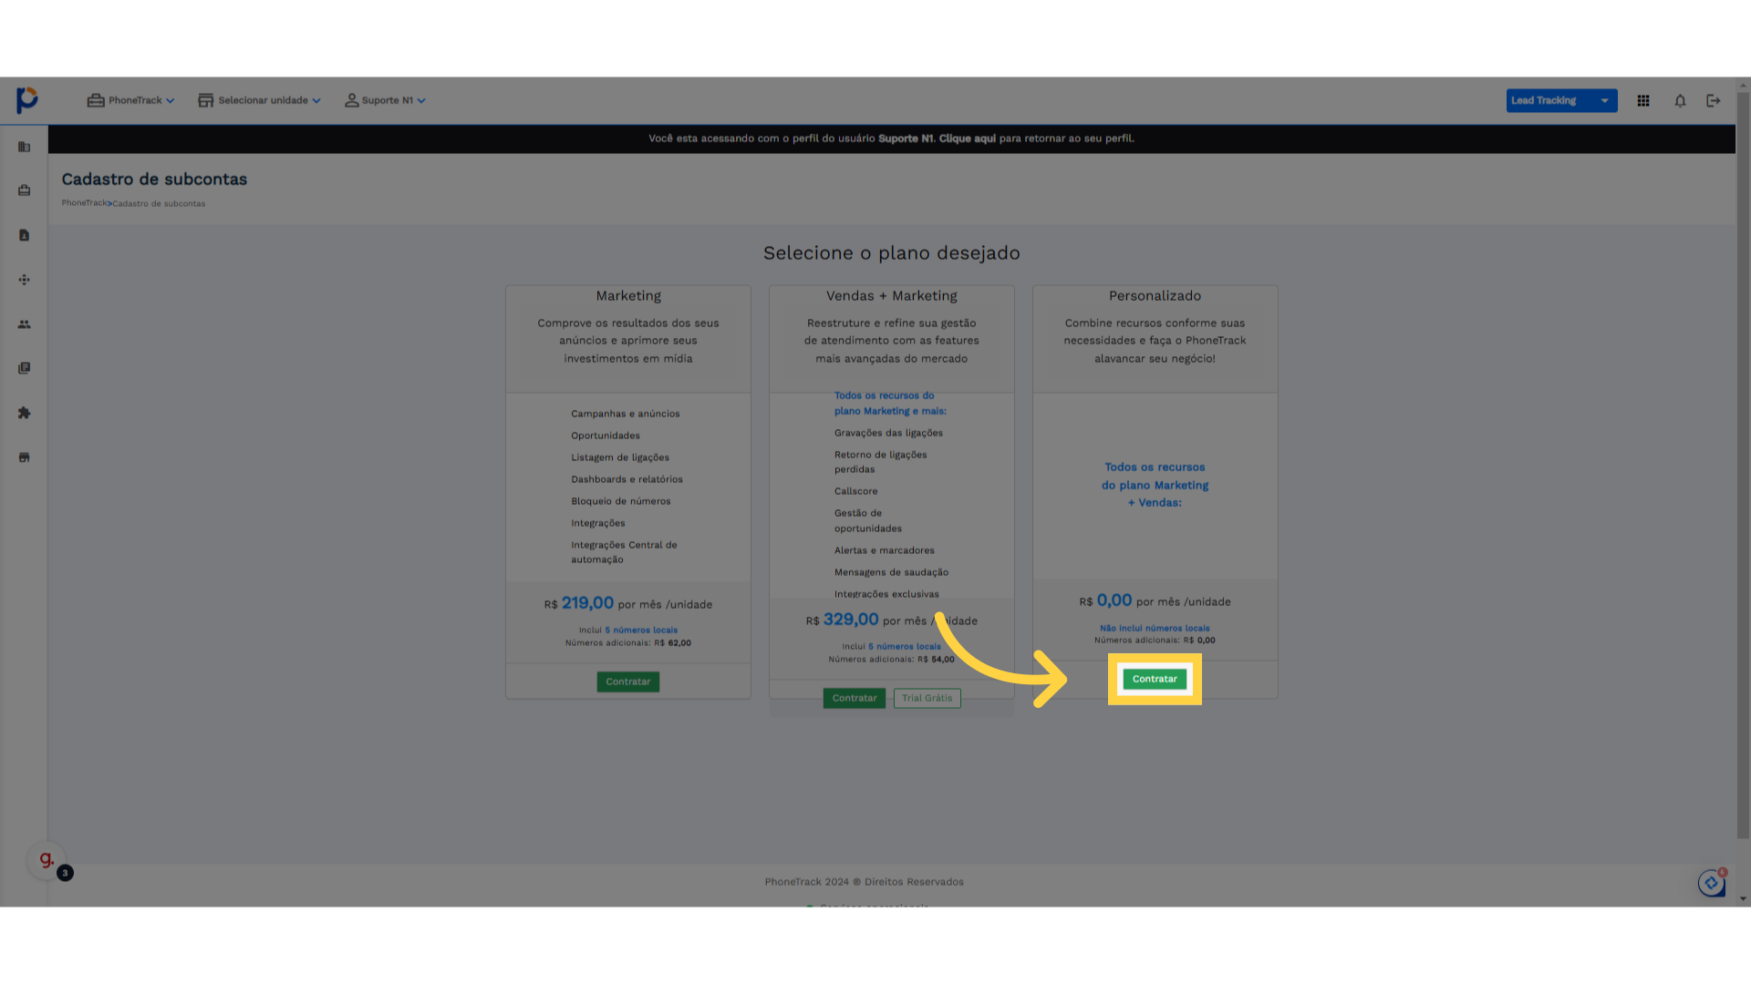Click the 219,00 price value
The image size is (1751, 984).
coord(587,603)
